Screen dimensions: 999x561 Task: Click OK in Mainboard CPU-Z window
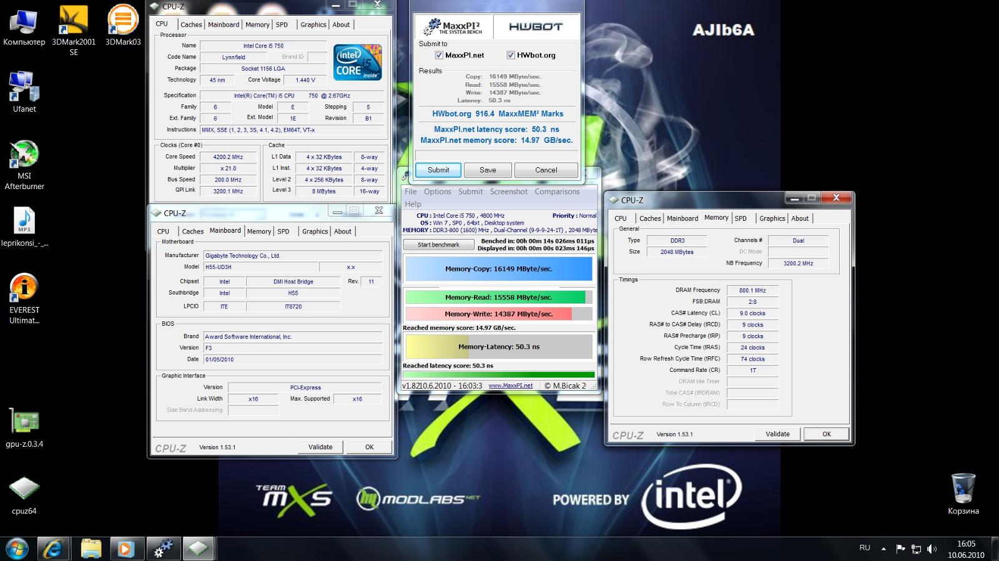tap(369, 447)
